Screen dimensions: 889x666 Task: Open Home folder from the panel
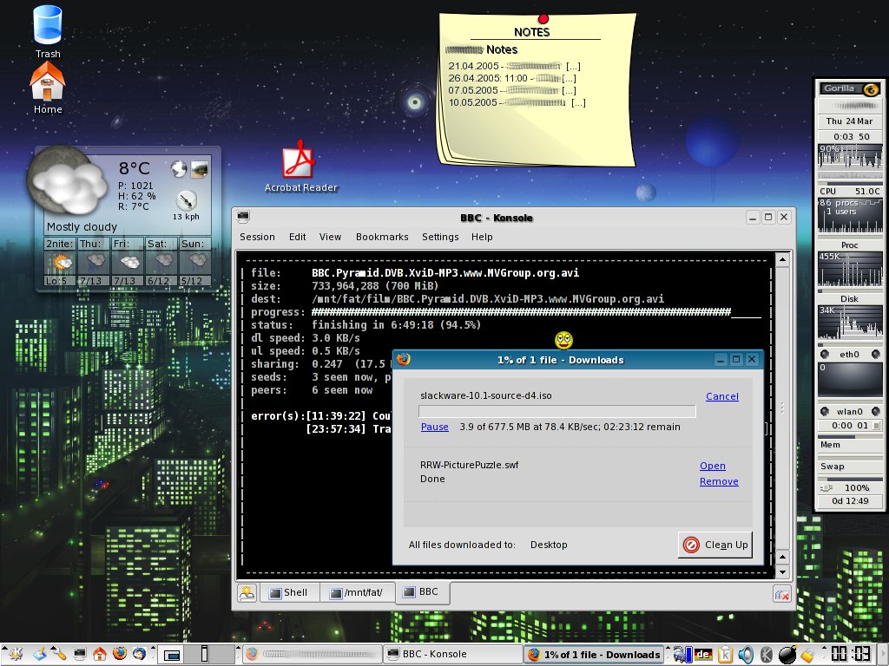(x=99, y=654)
